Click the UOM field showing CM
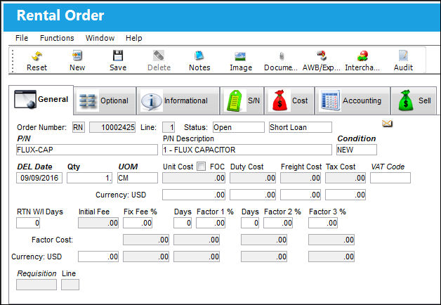The width and height of the screenshot is (441, 305). tap(138, 178)
